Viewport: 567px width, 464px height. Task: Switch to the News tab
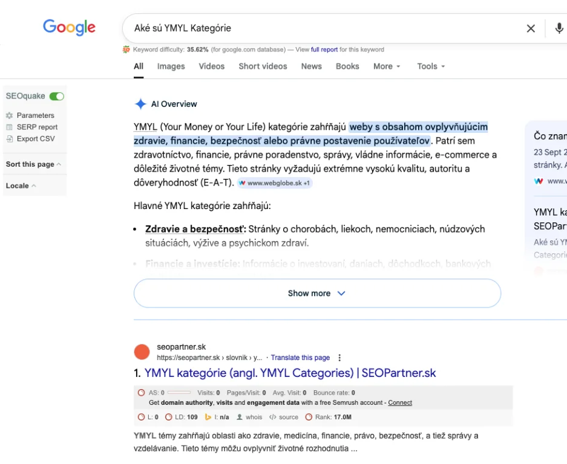pos(311,66)
